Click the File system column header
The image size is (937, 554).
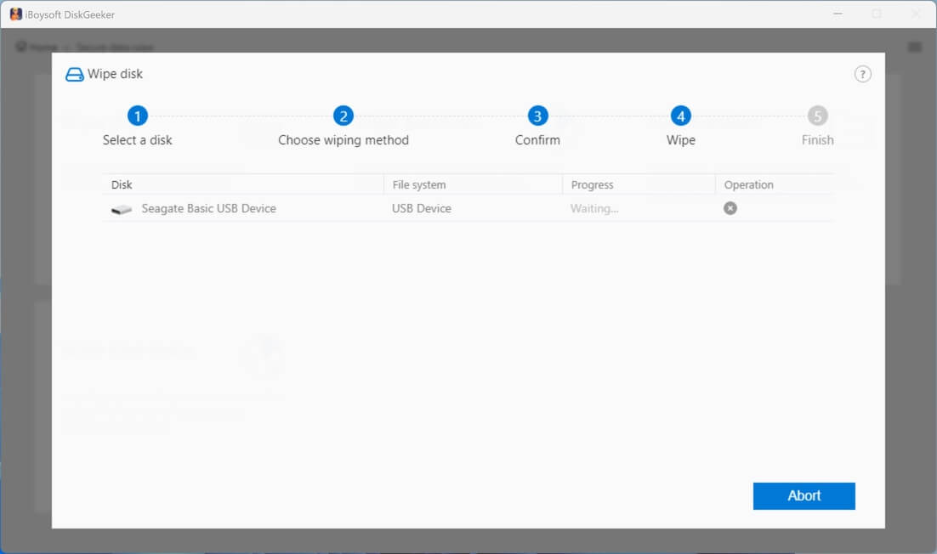click(473, 184)
